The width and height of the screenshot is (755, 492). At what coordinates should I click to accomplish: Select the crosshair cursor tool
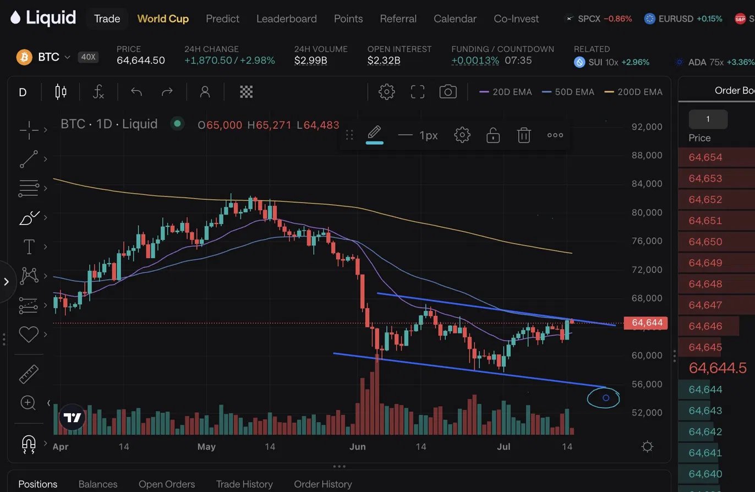[x=29, y=130]
